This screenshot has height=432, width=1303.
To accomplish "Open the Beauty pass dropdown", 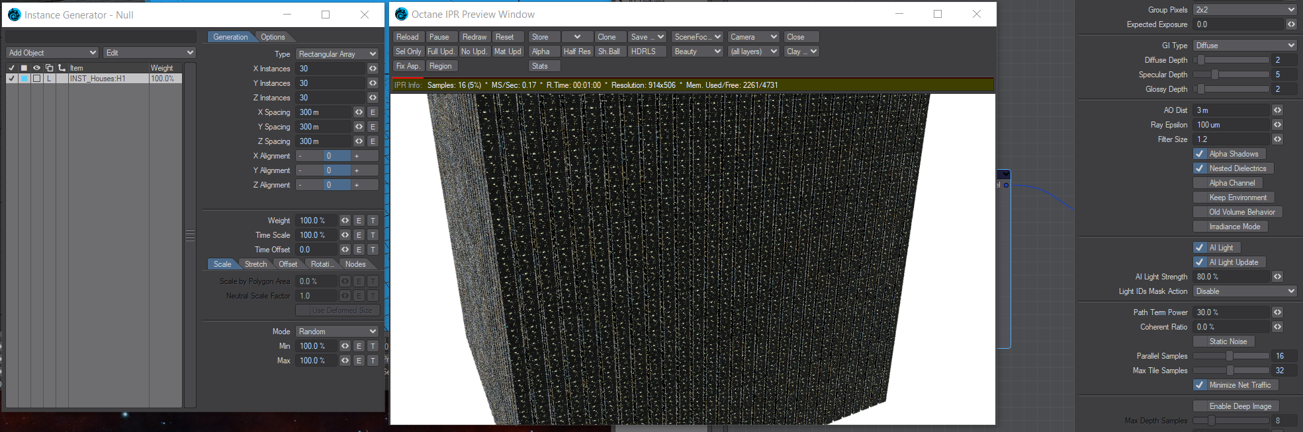I will point(697,52).
